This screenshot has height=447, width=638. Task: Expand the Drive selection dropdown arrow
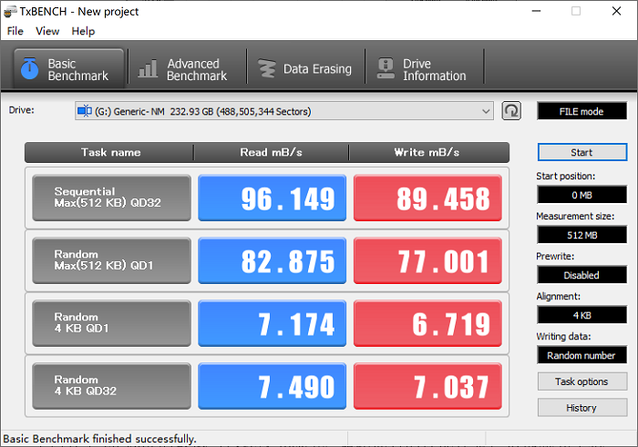(485, 111)
